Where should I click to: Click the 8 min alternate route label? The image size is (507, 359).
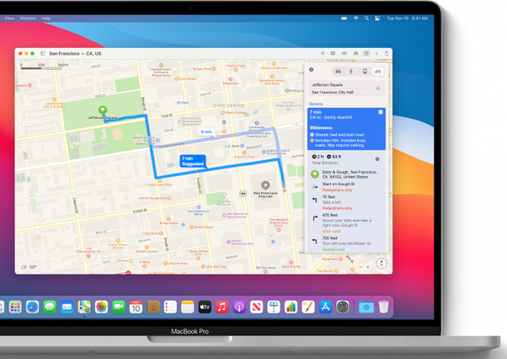[x=206, y=131]
